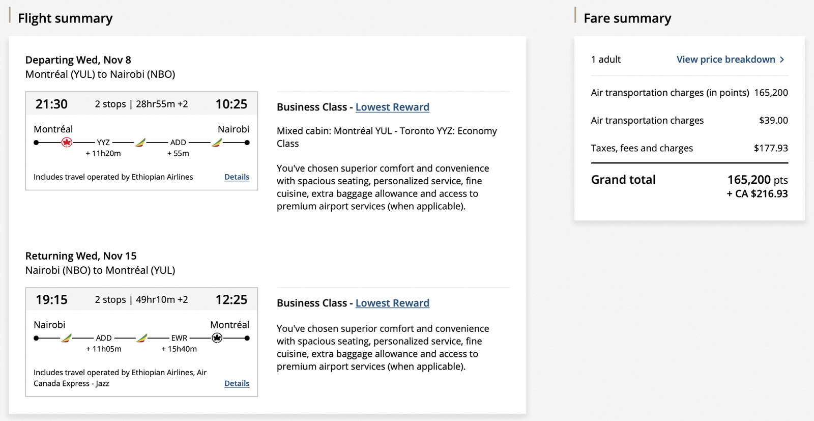Click the Air Canada roundel icon after EWR
814x421 pixels.
(x=217, y=338)
